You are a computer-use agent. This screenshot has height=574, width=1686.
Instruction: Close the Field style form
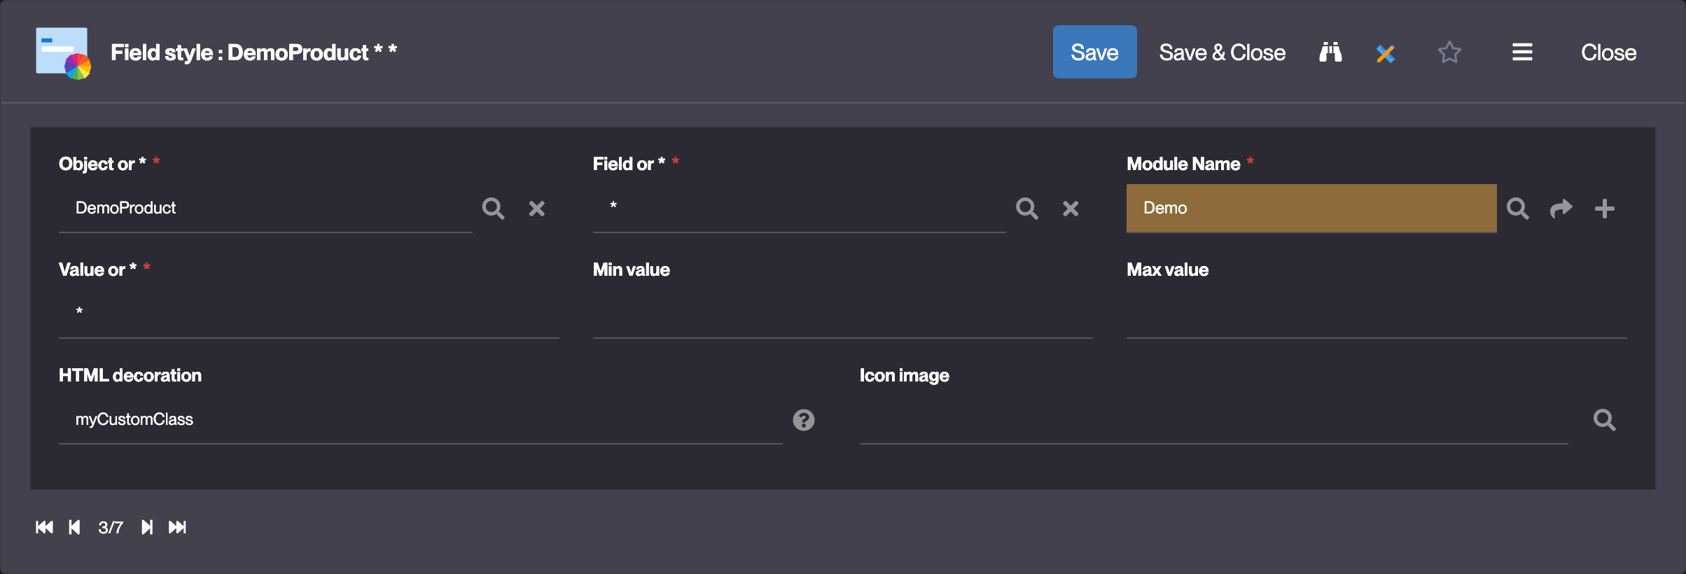(1608, 52)
